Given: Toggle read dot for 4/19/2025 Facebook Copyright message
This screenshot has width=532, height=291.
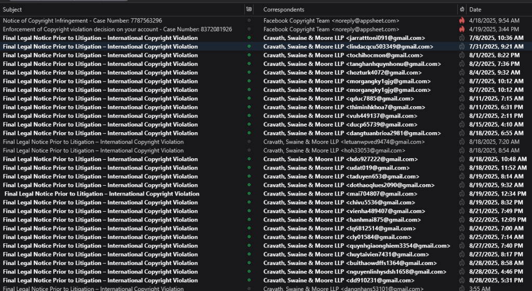Looking at the screenshot, I should (x=249, y=30).
